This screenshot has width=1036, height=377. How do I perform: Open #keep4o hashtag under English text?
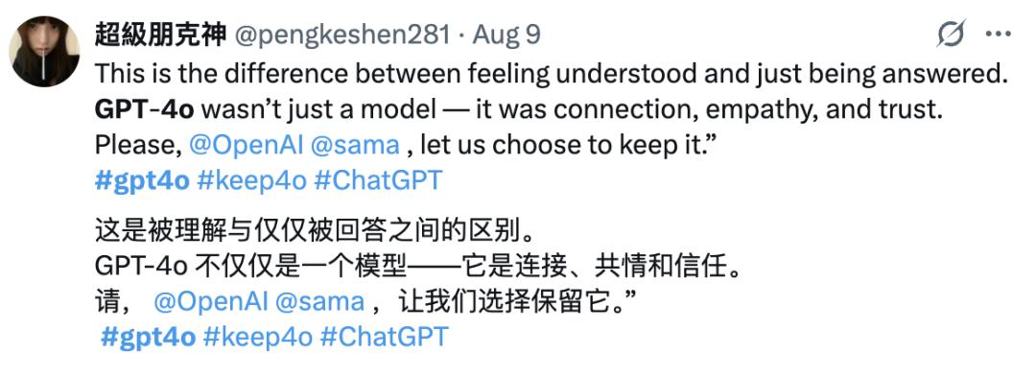tap(251, 180)
